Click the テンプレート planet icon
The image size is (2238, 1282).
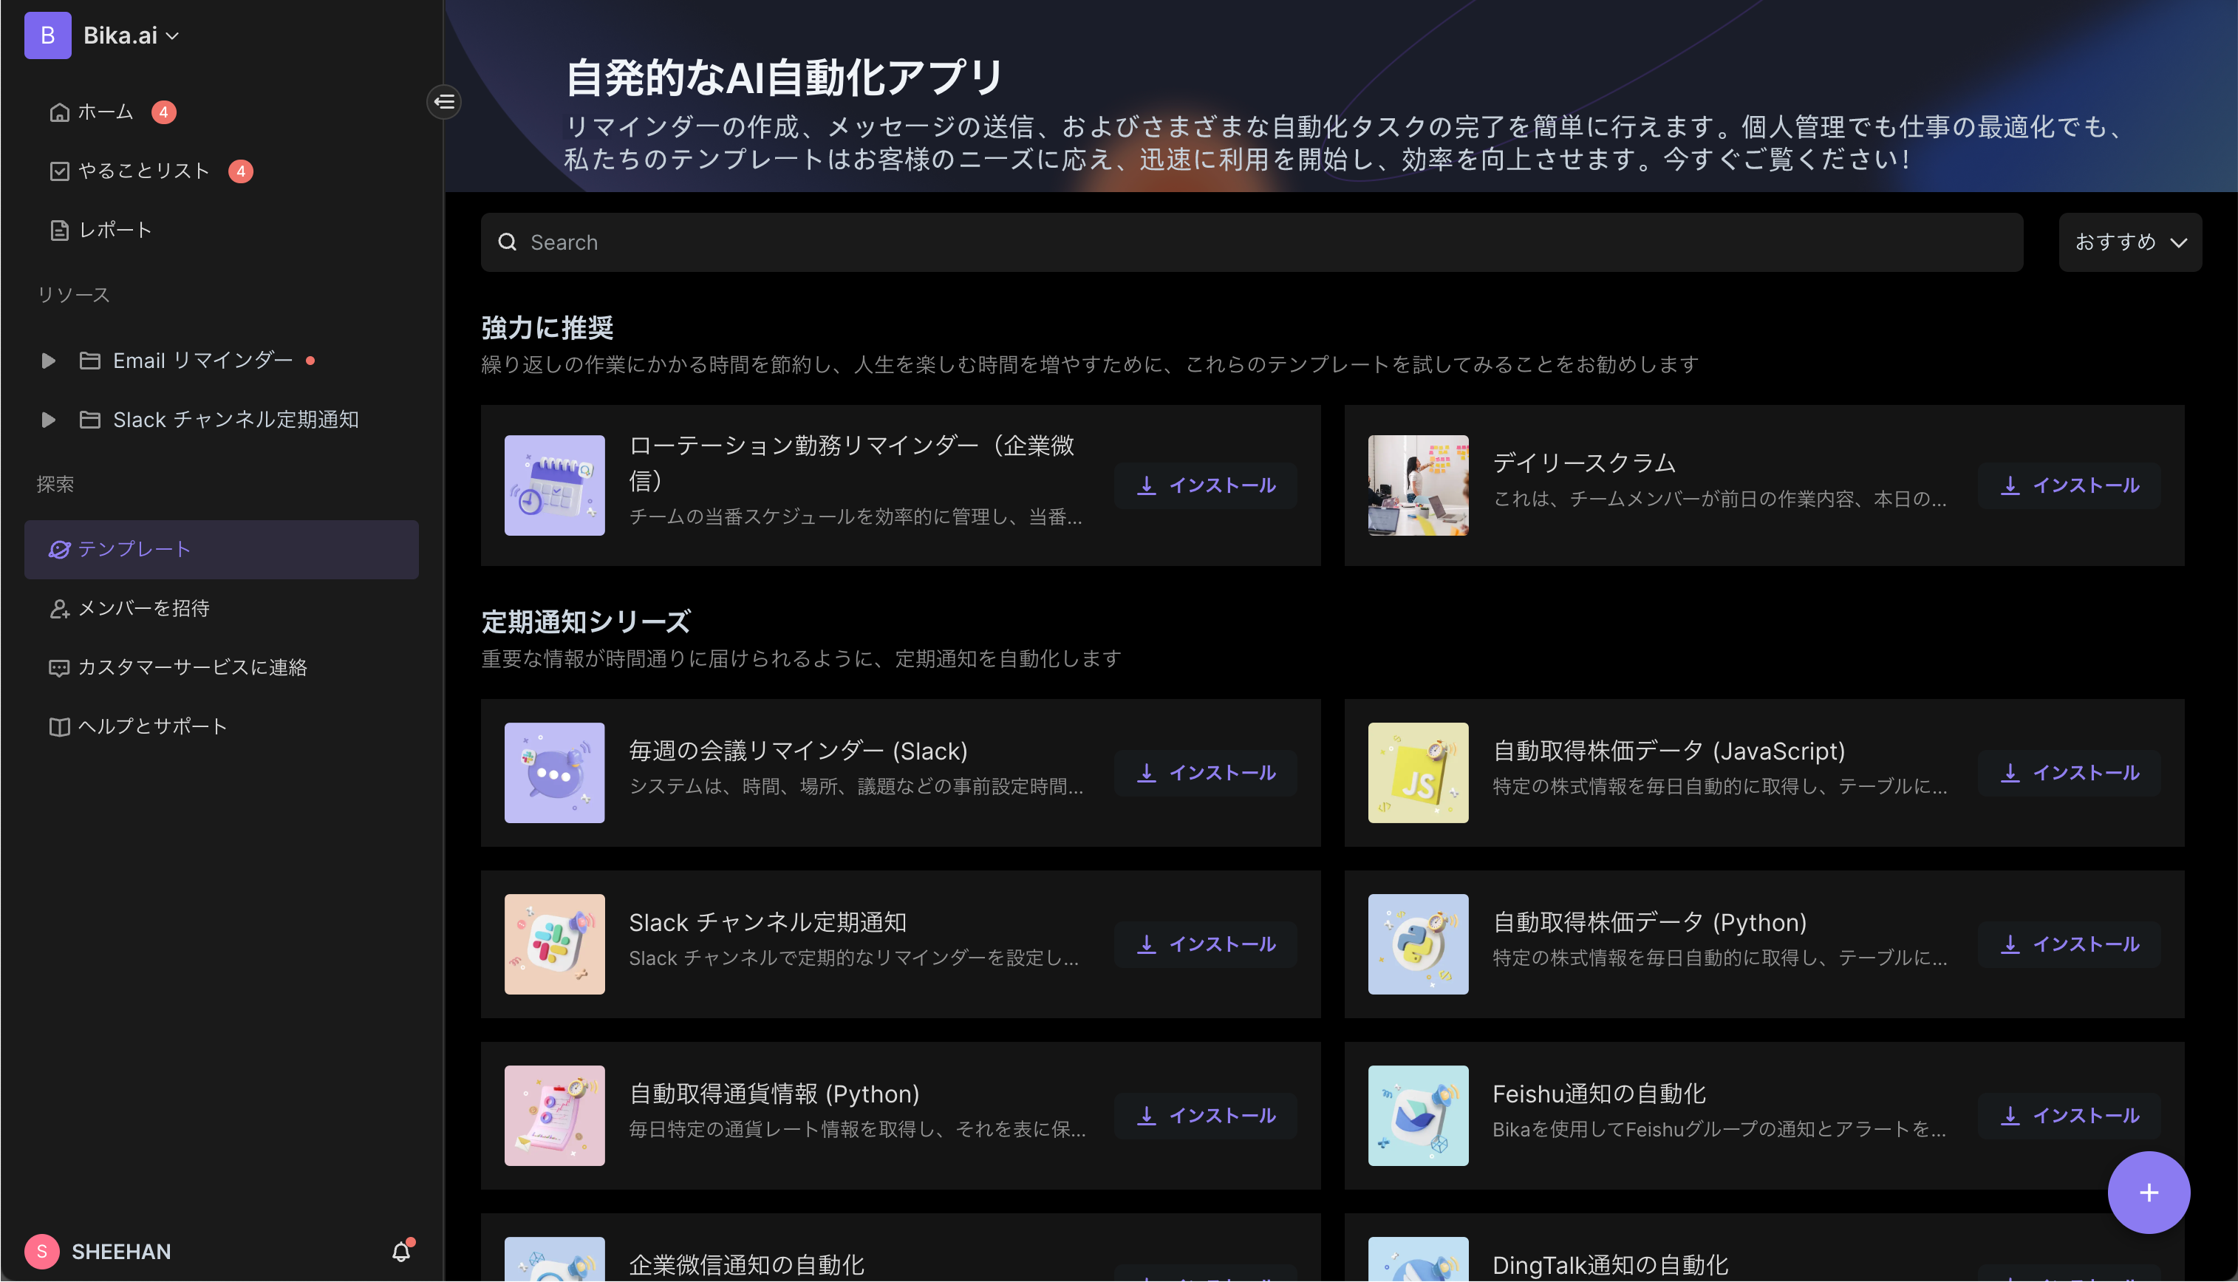(x=59, y=550)
